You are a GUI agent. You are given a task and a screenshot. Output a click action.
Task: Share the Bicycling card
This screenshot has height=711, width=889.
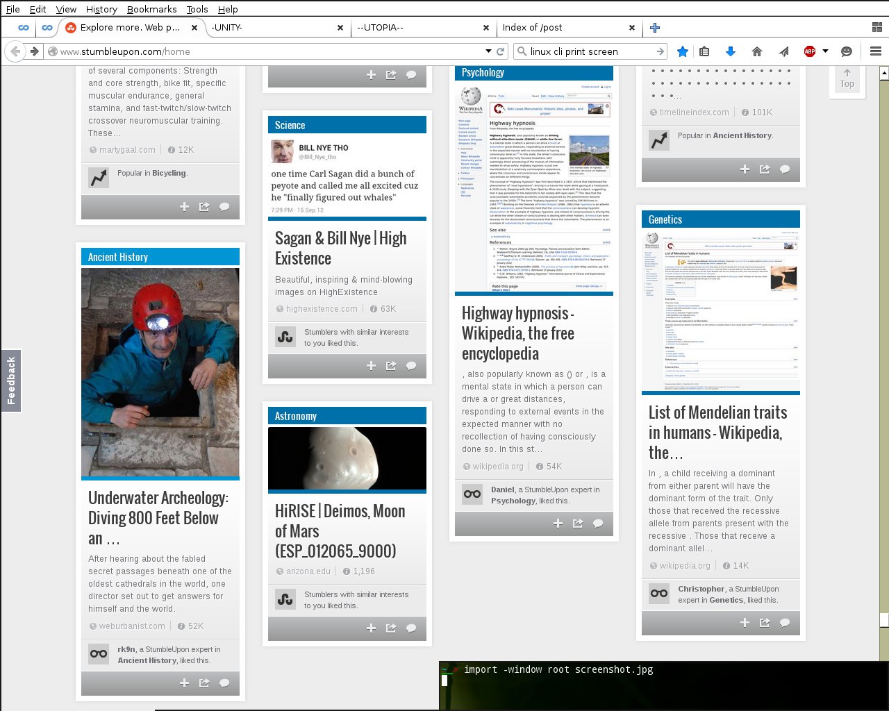[204, 207]
